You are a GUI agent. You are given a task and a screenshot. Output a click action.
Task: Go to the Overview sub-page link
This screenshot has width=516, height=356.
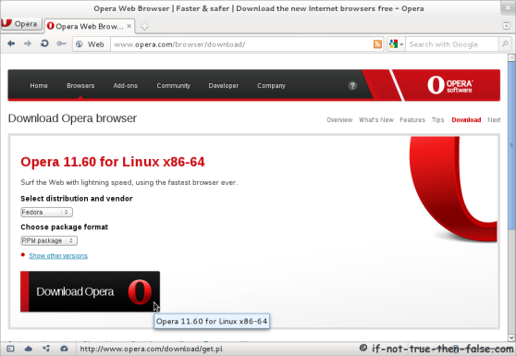coord(339,120)
